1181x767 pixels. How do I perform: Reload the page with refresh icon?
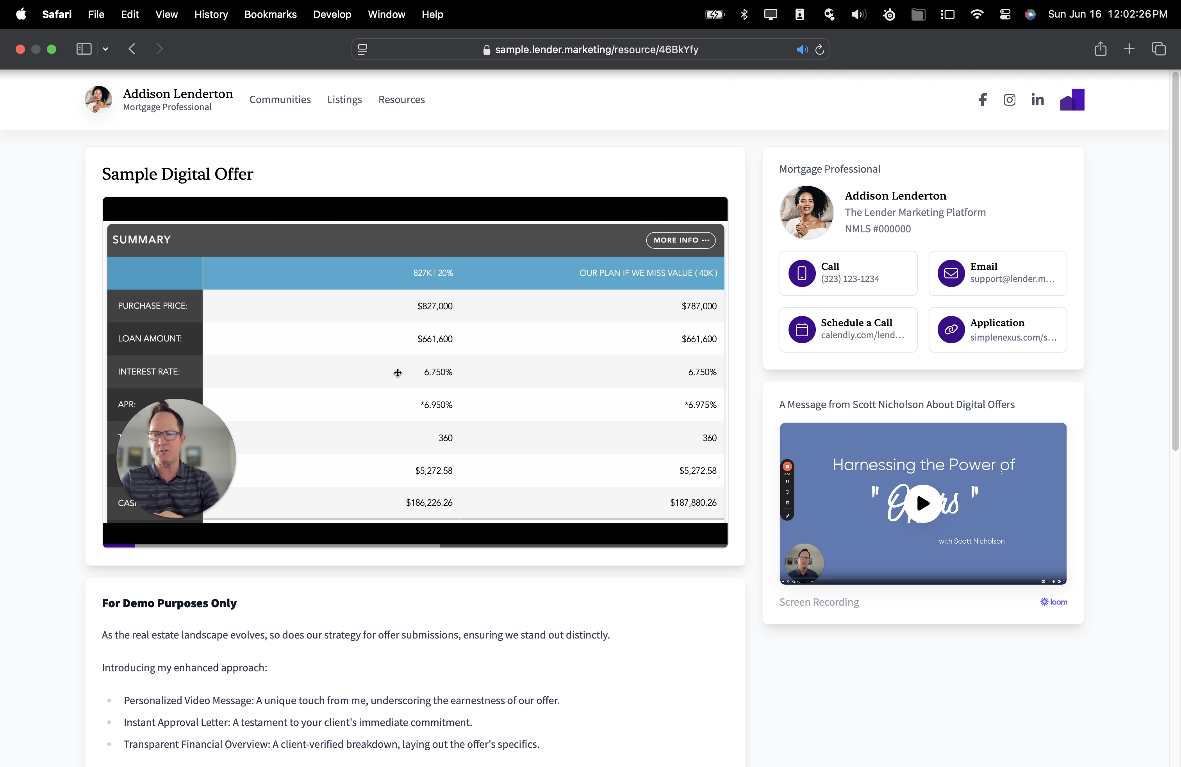pyautogui.click(x=820, y=49)
